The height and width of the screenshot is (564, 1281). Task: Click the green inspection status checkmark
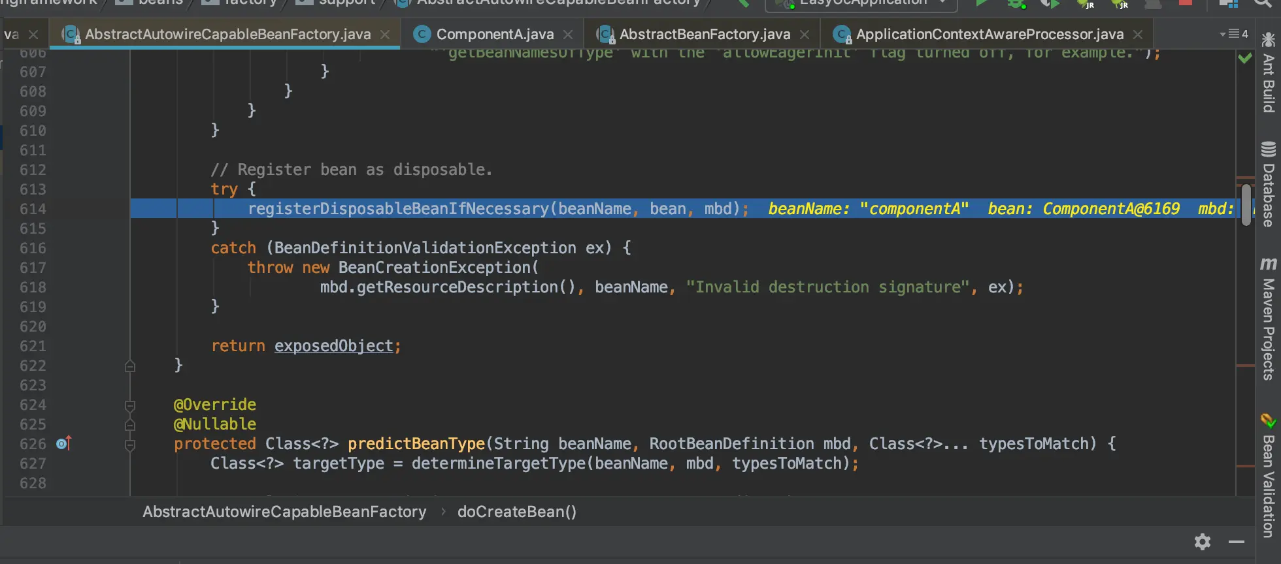click(1245, 58)
